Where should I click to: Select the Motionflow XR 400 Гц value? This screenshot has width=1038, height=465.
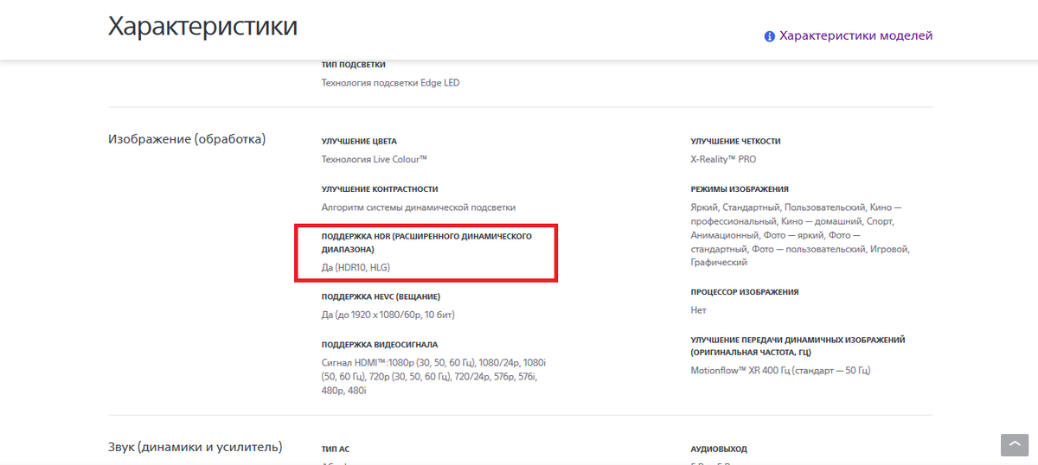point(779,370)
